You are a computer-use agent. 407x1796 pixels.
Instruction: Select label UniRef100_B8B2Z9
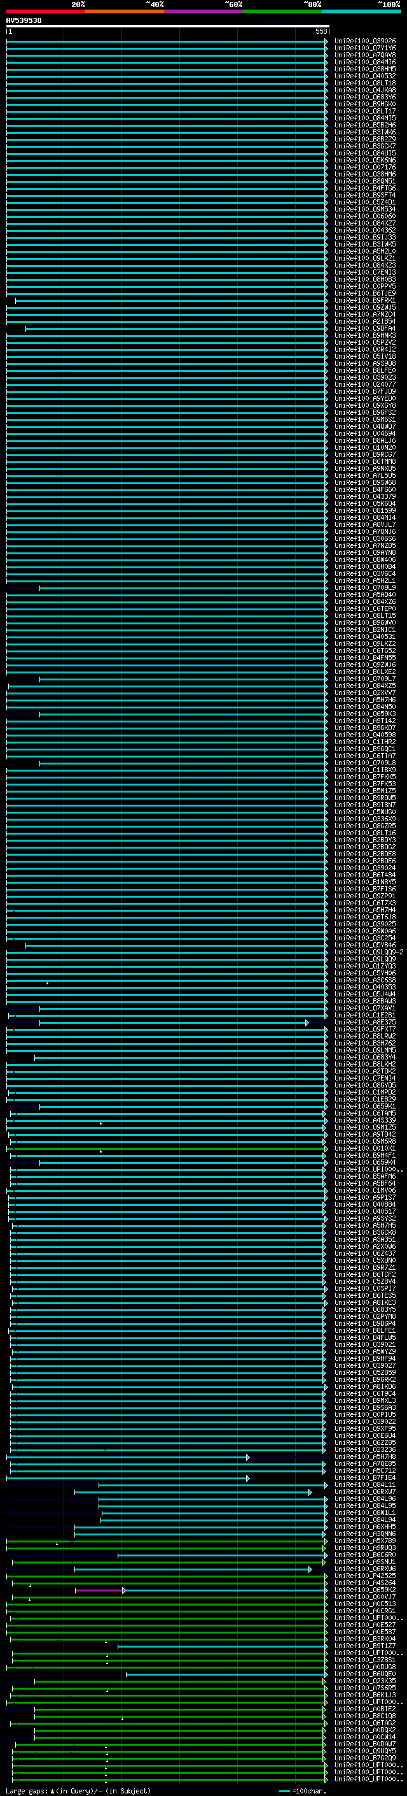365,140
